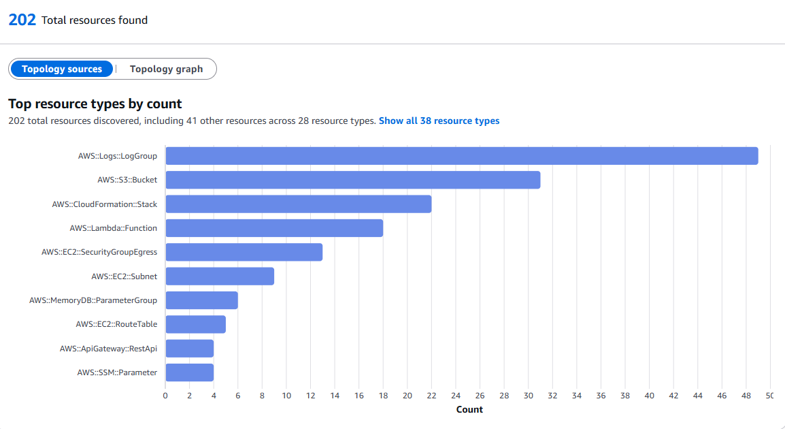Screen dimensions: 785x429
Task: Switch to the Topology graph view
Action: [166, 69]
